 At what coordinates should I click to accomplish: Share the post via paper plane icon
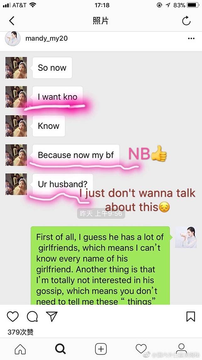click(52, 317)
